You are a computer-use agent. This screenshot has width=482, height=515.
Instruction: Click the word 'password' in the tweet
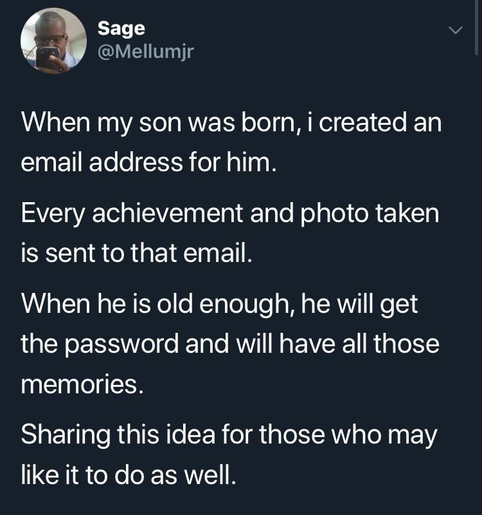(x=121, y=344)
